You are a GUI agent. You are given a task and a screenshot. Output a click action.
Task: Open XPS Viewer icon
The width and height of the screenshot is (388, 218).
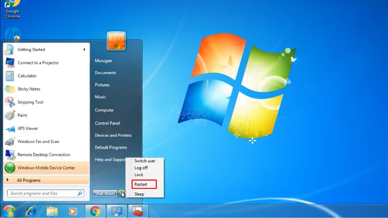pos(10,128)
